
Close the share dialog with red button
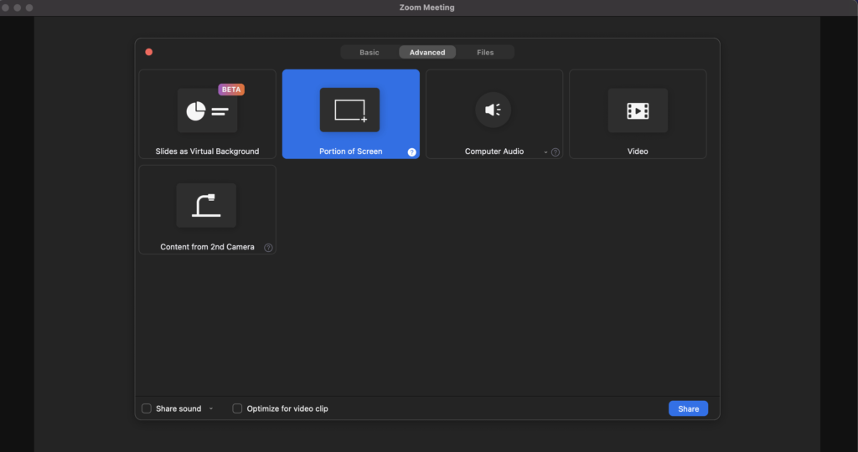coord(149,52)
